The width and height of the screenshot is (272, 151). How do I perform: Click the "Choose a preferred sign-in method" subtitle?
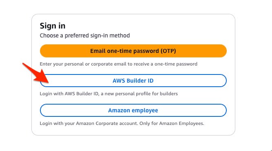(85, 35)
